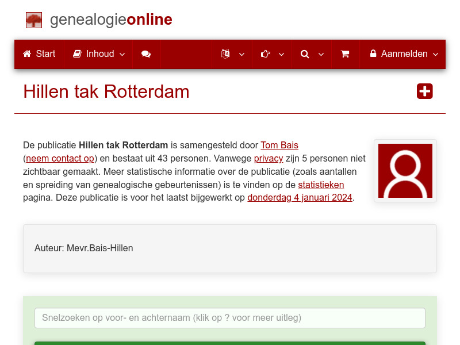The image size is (460, 345).
Task: Click the genealogieonline tree logo
Action: click(x=33, y=20)
